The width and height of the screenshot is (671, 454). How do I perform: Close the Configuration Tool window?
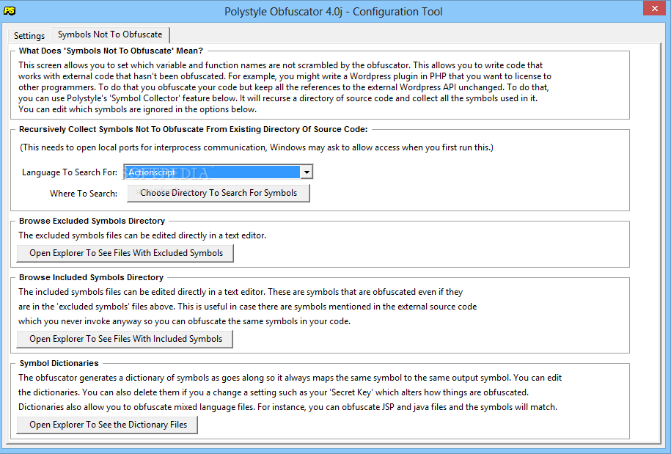pyautogui.click(x=655, y=8)
